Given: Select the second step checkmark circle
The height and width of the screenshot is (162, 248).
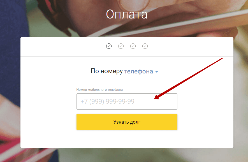Looking at the screenshot, I should tap(121, 46).
